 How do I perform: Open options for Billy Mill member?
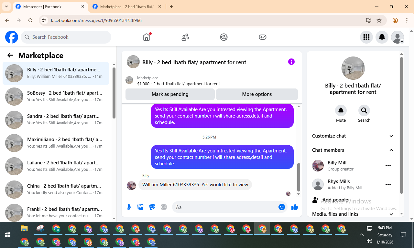point(388,166)
